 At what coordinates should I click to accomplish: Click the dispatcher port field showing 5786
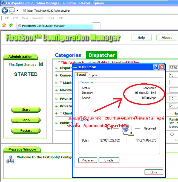click(x=173, y=68)
